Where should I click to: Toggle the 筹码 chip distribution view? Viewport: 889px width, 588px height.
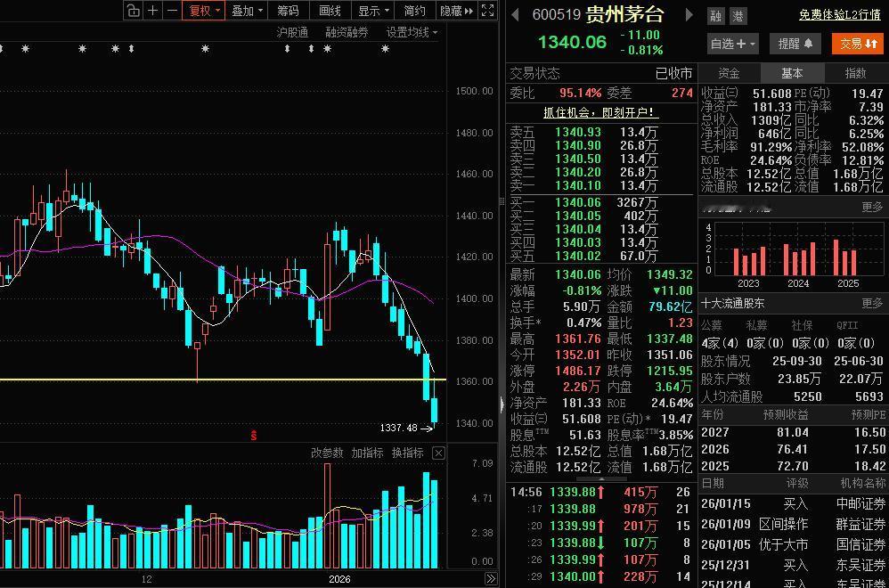pos(288,11)
